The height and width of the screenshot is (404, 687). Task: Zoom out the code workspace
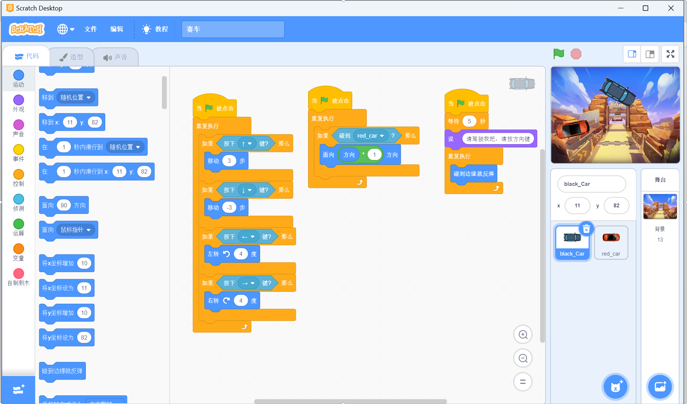[523, 358]
